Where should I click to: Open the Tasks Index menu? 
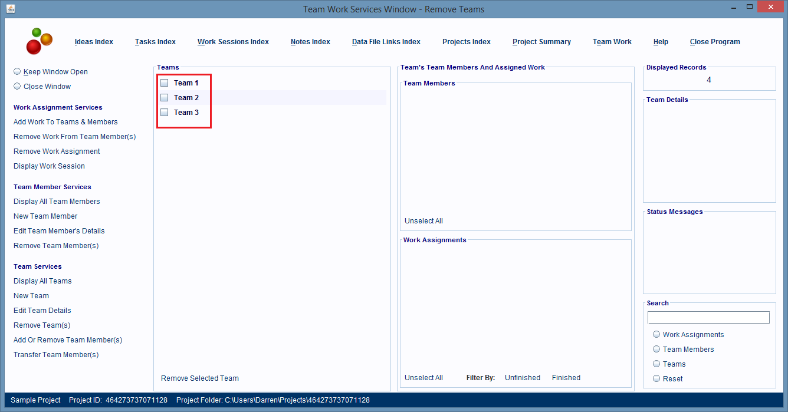tap(155, 42)
